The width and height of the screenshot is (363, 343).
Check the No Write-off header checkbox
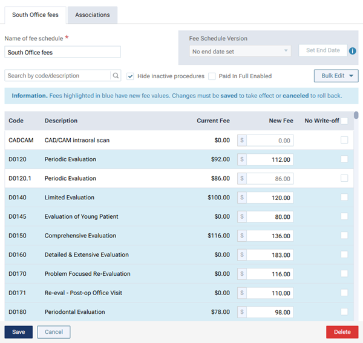coord(344,121)
